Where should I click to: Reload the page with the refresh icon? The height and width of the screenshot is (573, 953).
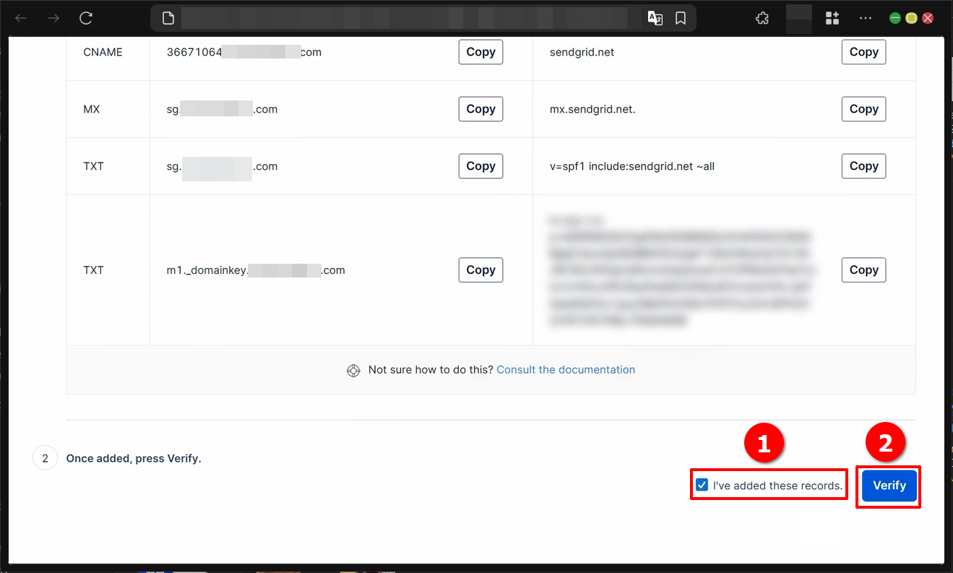[x=85, y=18]
